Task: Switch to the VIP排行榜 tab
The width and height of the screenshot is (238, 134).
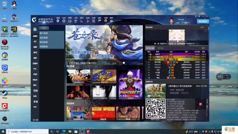Action: (150, 48)
